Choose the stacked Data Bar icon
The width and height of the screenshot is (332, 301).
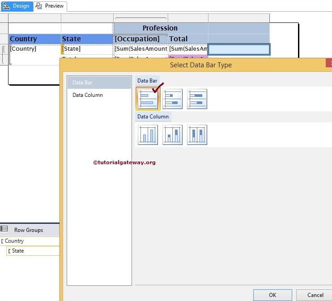pyautogui.click(x=172, y=99)
